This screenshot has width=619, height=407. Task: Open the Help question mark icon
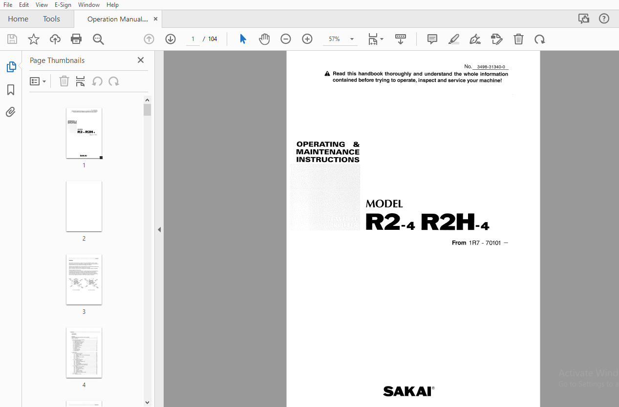(604, 19)
